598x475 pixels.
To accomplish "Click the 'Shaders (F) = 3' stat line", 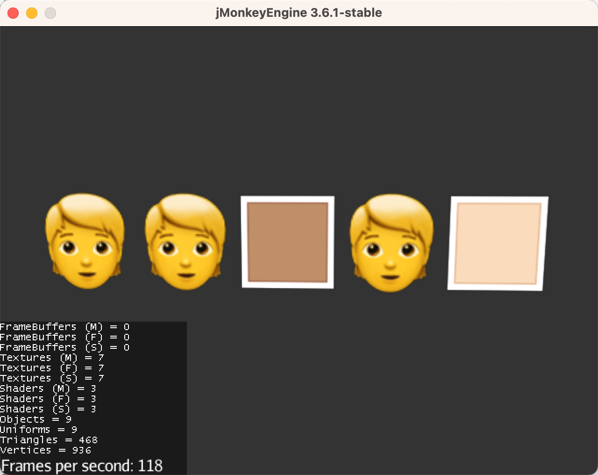I will tap(48, 399).
